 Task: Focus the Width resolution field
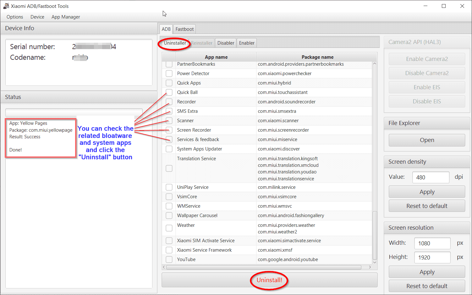432,243
